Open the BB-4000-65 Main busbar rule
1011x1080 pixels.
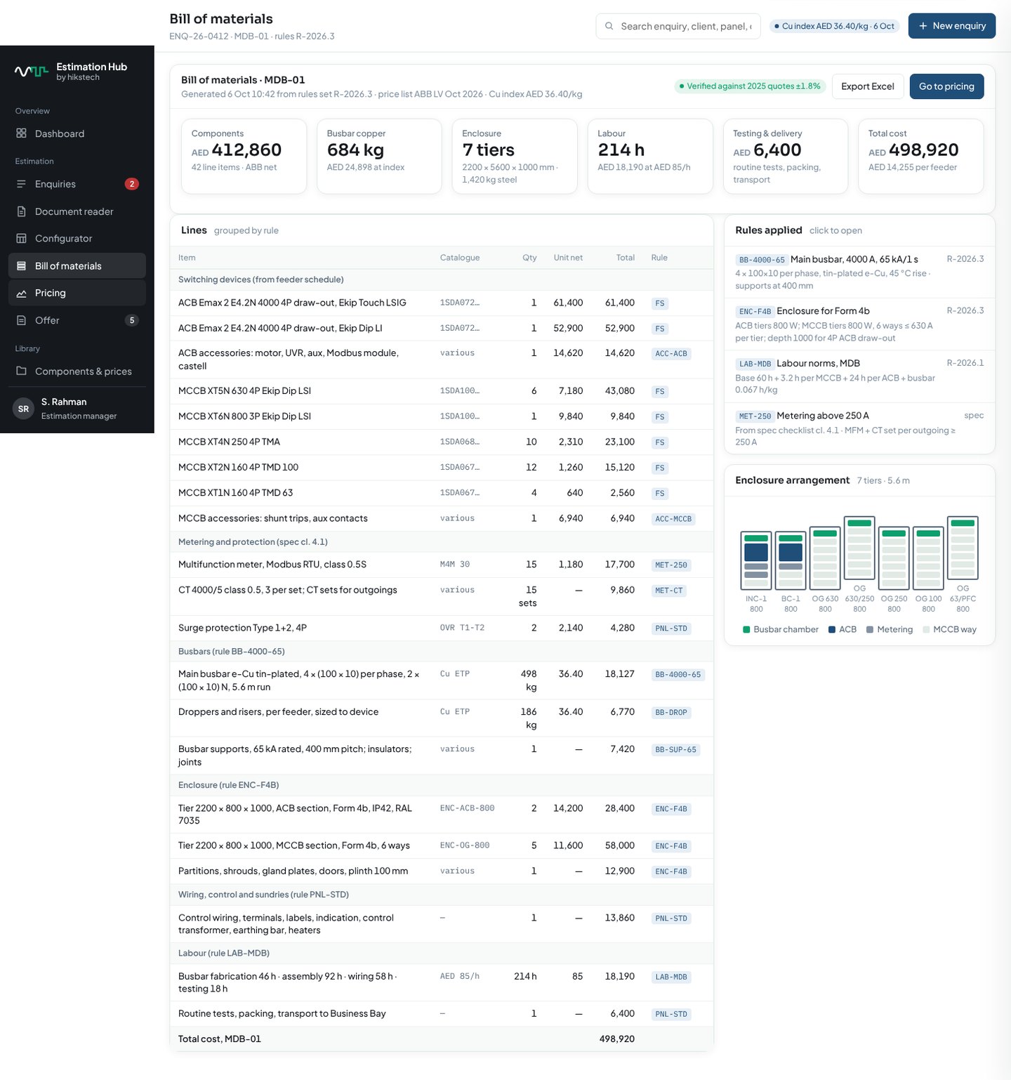coord(859,272)
